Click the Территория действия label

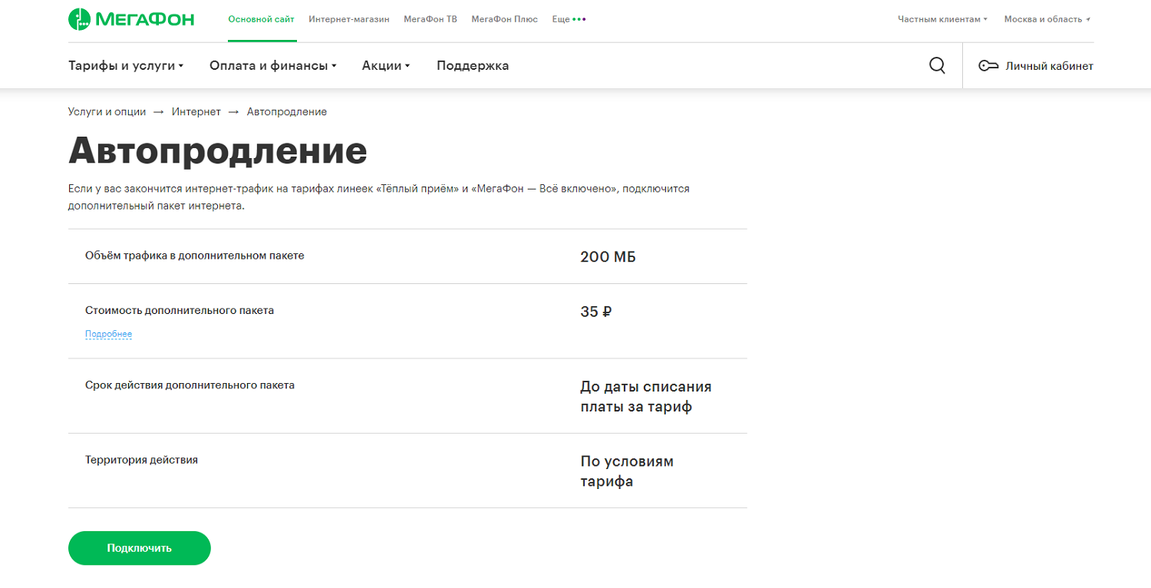pos(141,460)
